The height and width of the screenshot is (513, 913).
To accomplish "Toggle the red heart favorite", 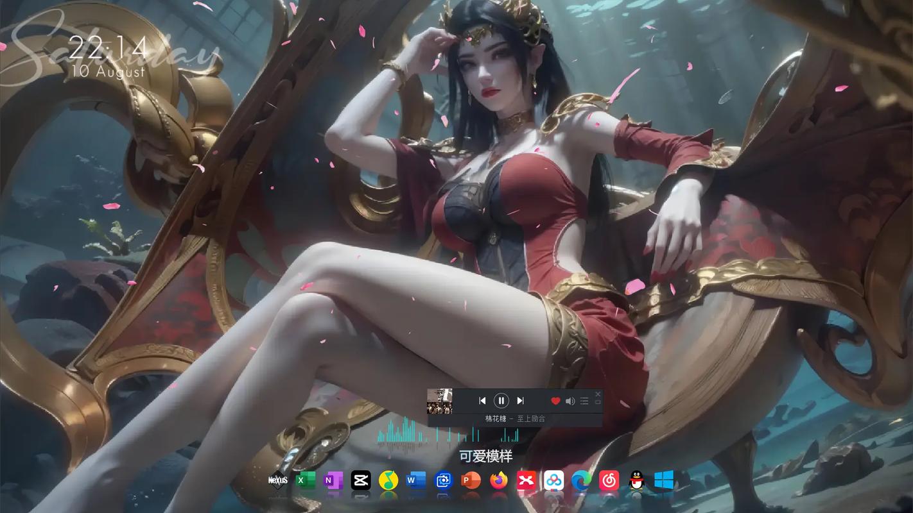I will click(555, 401).
